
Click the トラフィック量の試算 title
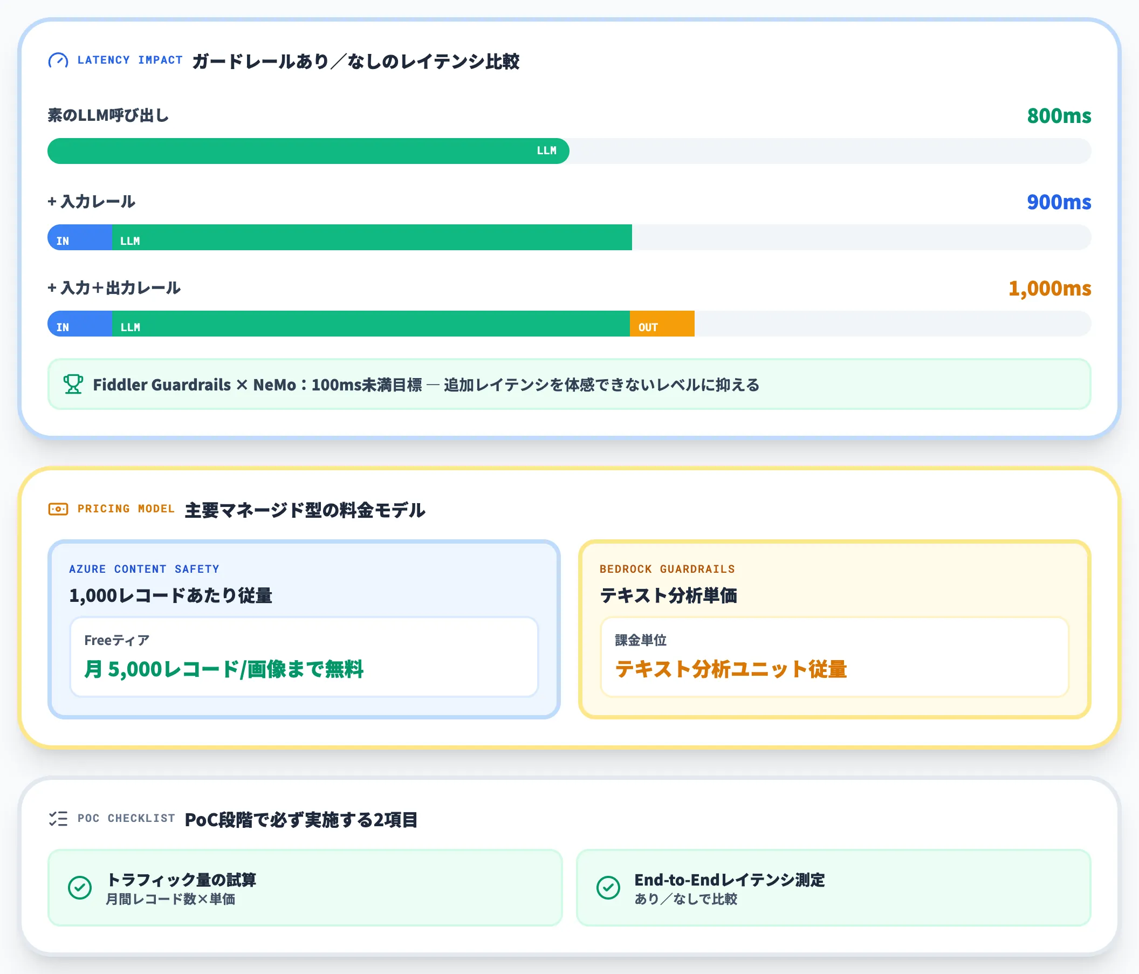181,880
